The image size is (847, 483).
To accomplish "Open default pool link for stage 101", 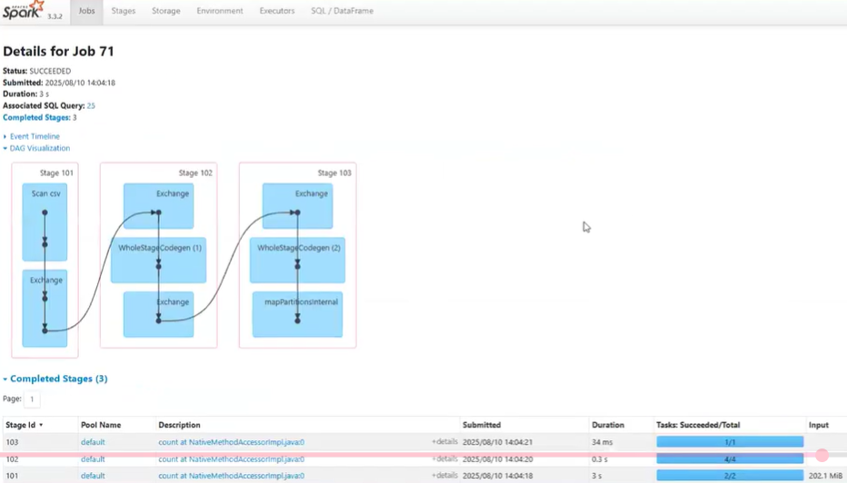I will pos(93,476).
